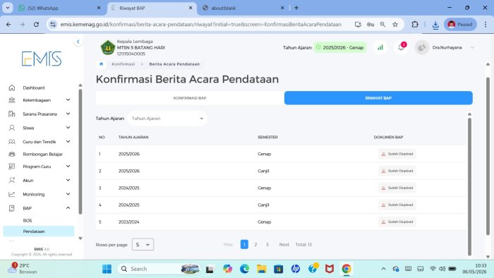
Task: Click the Guru dan Tendik icon
Action: coord(12,142)
